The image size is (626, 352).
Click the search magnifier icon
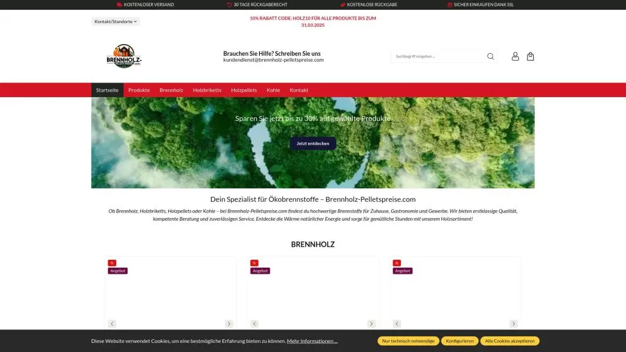490,56
